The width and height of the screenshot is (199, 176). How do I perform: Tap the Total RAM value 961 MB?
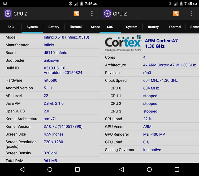click(x=50, y=161)
